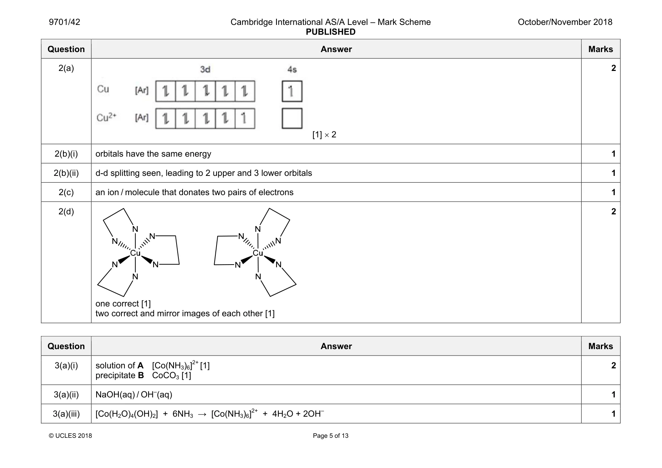
Task: Click question label '3(a)(i)'
Action: click(66, 366)
